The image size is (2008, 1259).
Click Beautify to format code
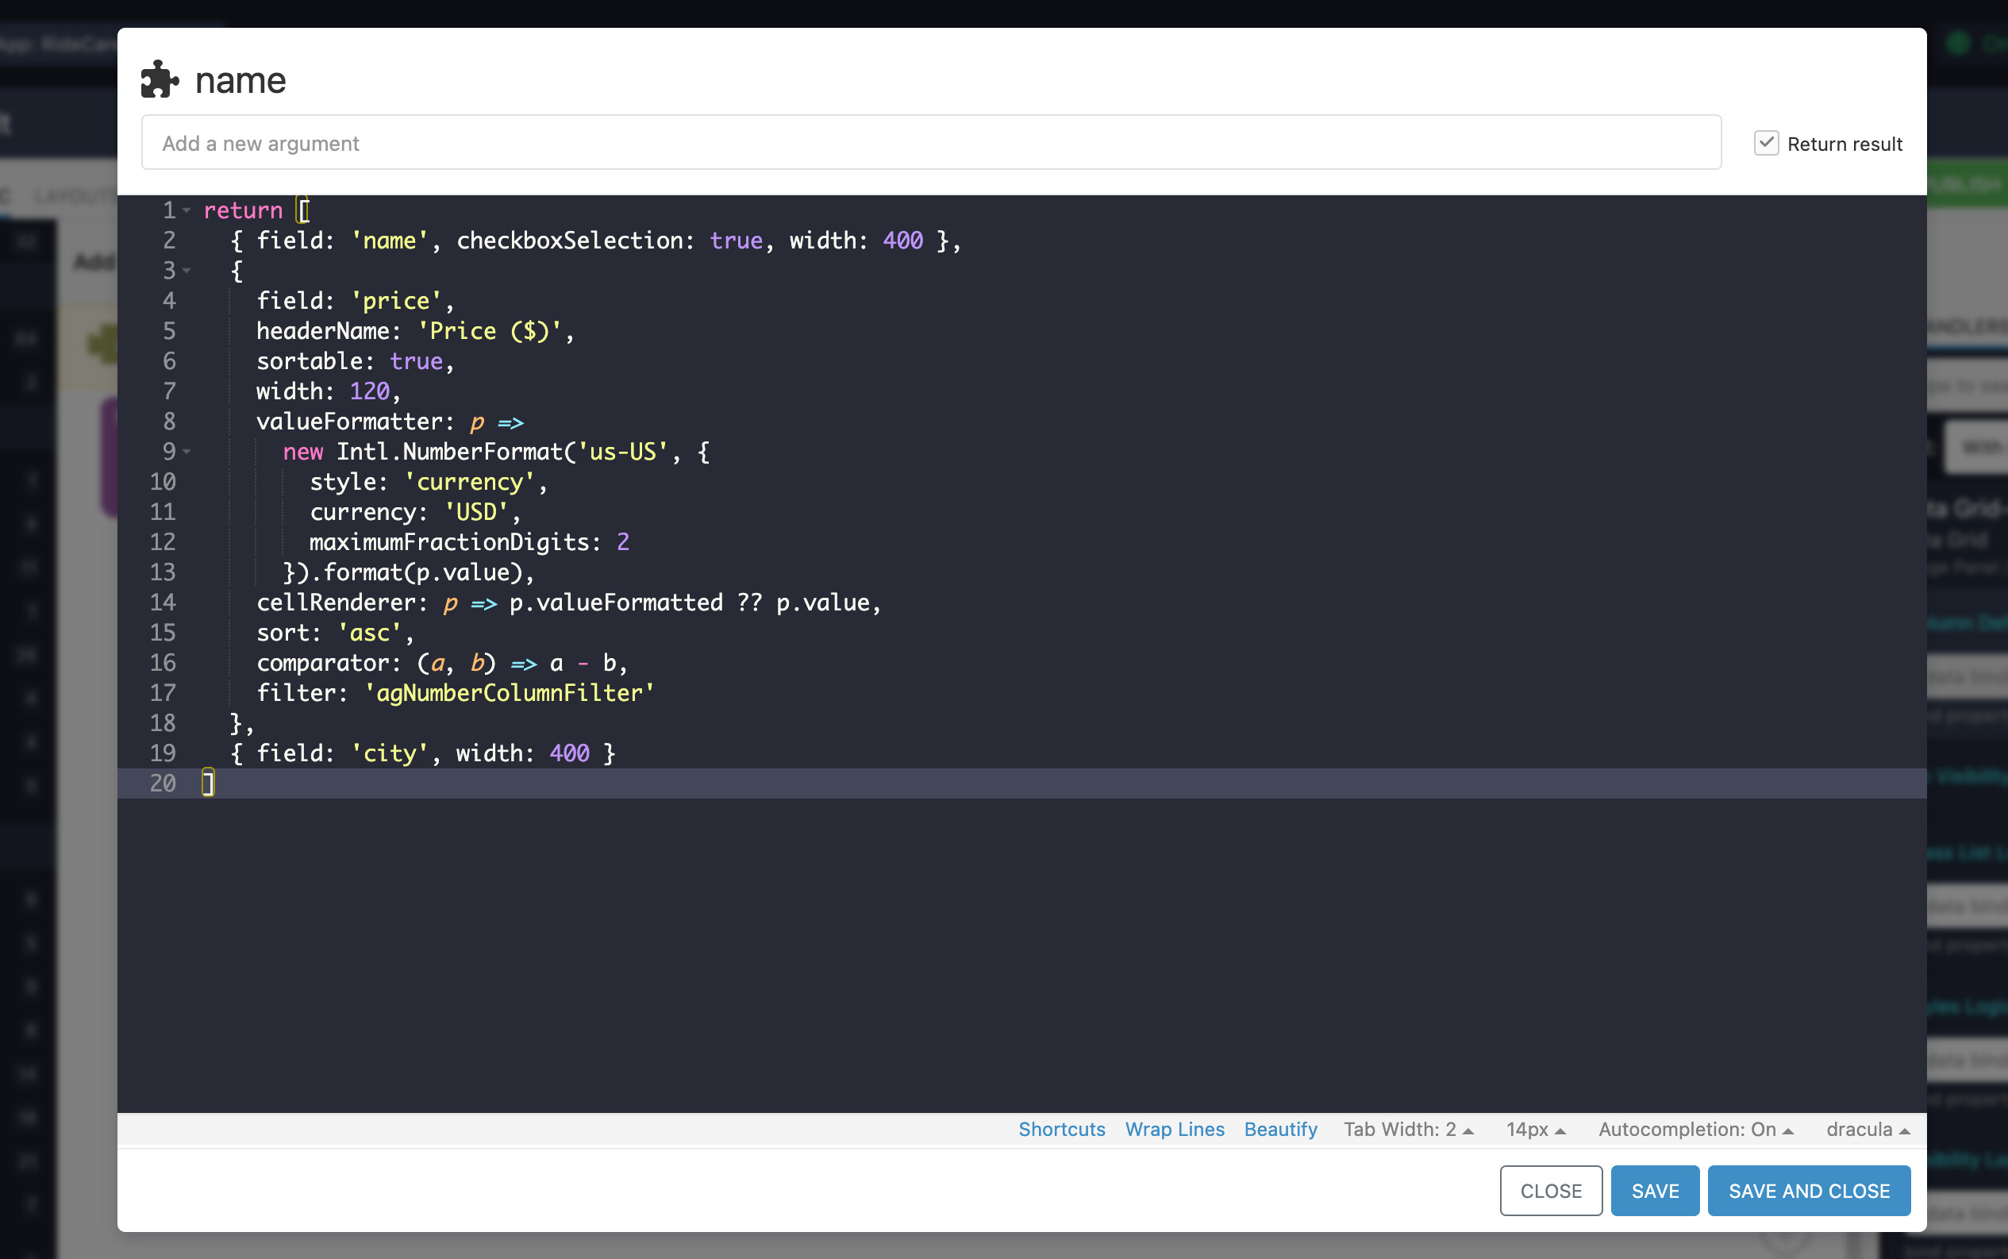coord(1279,1129)
